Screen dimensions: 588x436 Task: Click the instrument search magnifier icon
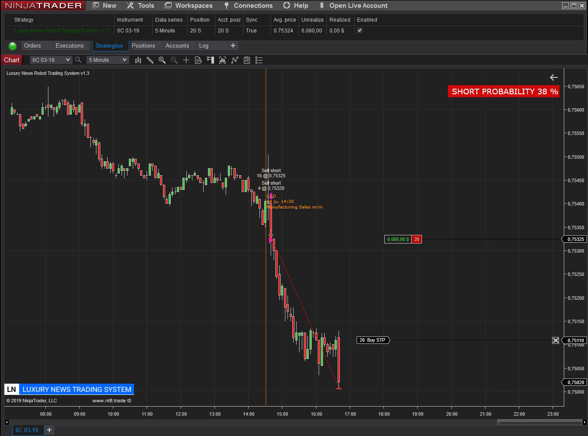pos(78,60)
